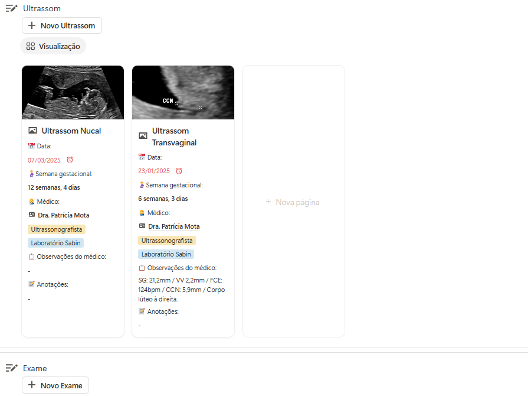Viewport: 528px width, 396px height.
Task: Click the alarm reminder icon next to 23/01/2025
Action: click(179, 171)
